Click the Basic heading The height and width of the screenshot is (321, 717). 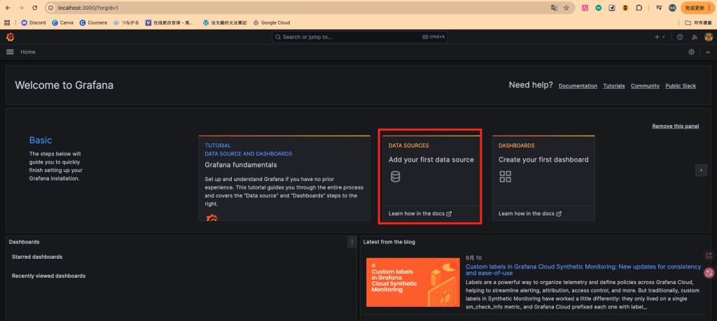(x=41, y=140)
